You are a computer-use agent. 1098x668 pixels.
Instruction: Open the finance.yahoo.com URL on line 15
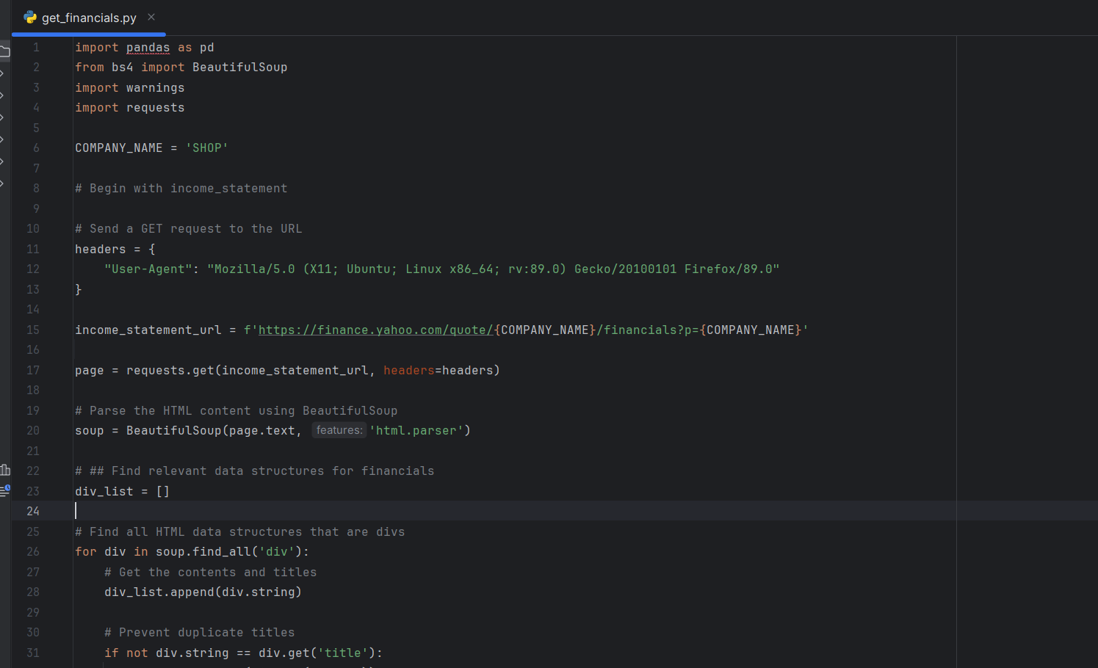[x=375, y=330]
